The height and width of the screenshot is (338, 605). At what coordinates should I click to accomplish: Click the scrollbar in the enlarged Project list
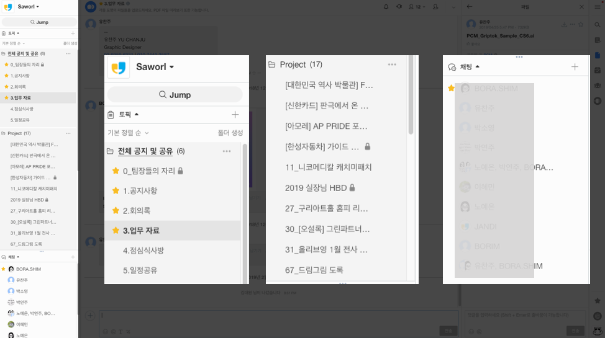410,99
